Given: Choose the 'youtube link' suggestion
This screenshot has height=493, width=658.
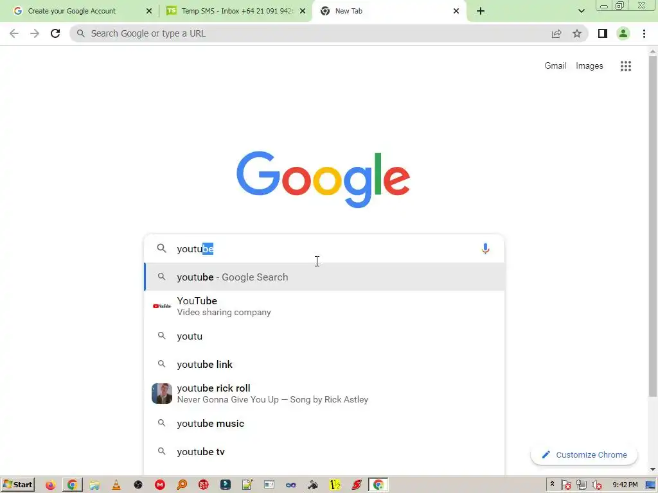Looking at the screenshot, I should [x=324, y=365].
